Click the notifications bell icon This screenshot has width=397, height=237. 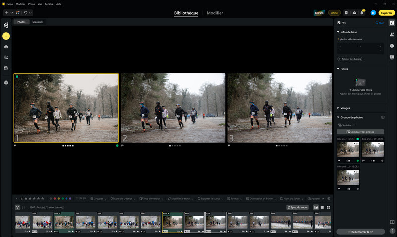(x=362, y=13)
